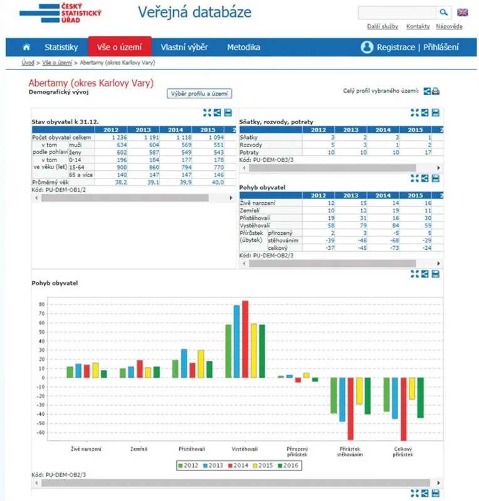Viewport: 479px width, 501px height.
Task: Click the search magnifier icon
Action: coord(443,13)
